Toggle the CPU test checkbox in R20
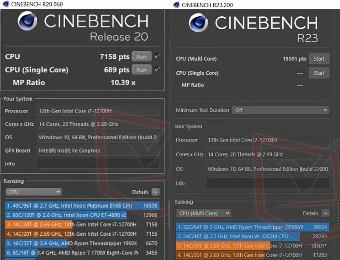340x260 pixels. pos(157,56)
